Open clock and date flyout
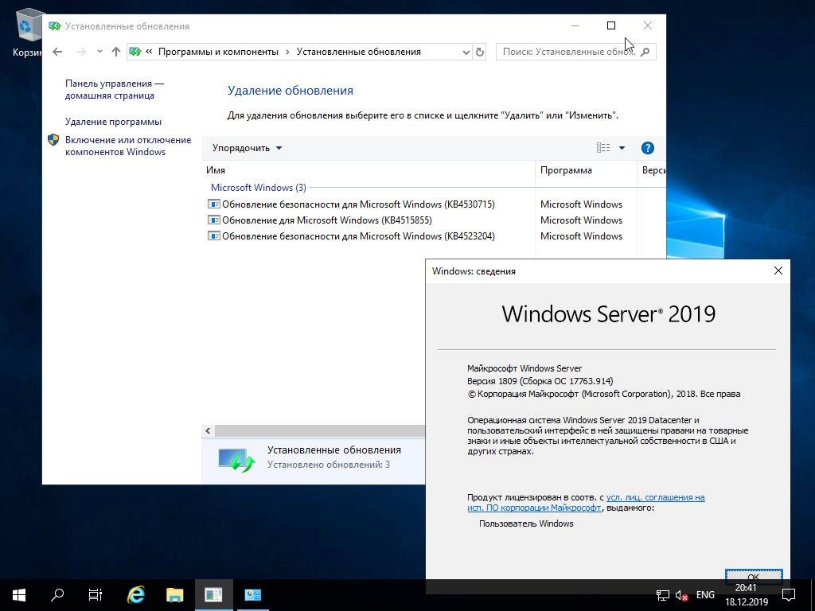The height and width of the screenshot is (611, 815). [x=747, y=595]
